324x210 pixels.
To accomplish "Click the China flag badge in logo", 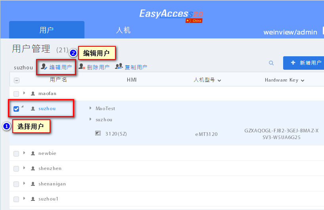I will (194, 21).
